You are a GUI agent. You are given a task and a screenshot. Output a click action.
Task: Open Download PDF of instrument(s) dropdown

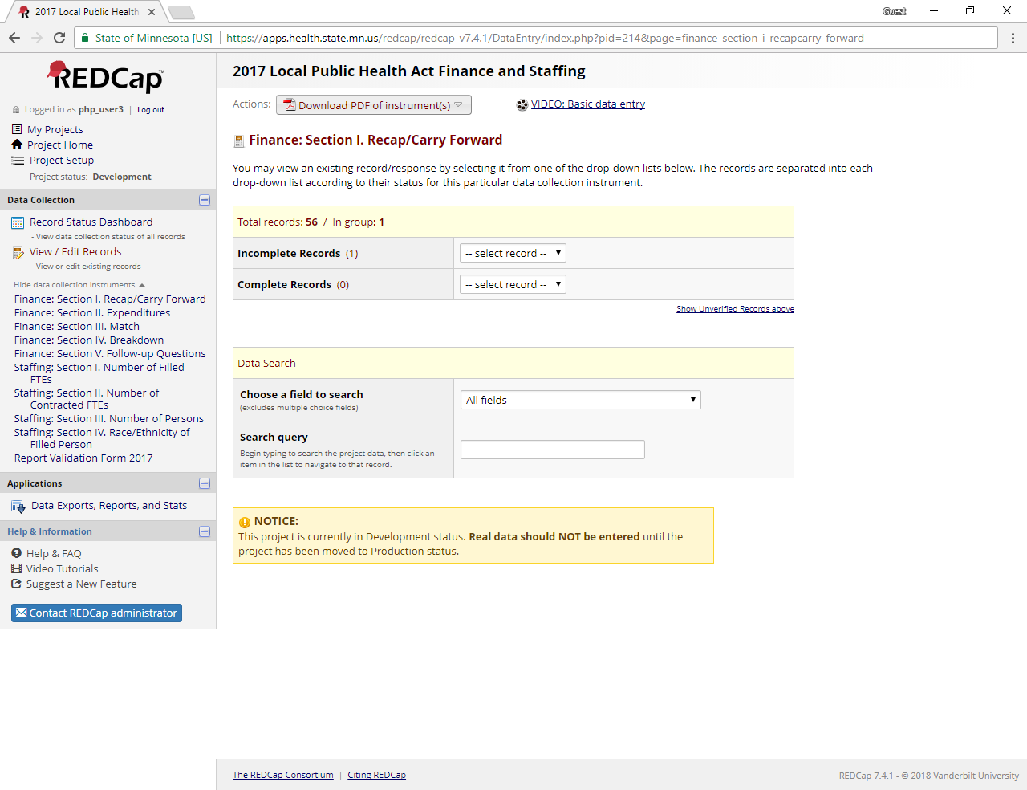374,105
